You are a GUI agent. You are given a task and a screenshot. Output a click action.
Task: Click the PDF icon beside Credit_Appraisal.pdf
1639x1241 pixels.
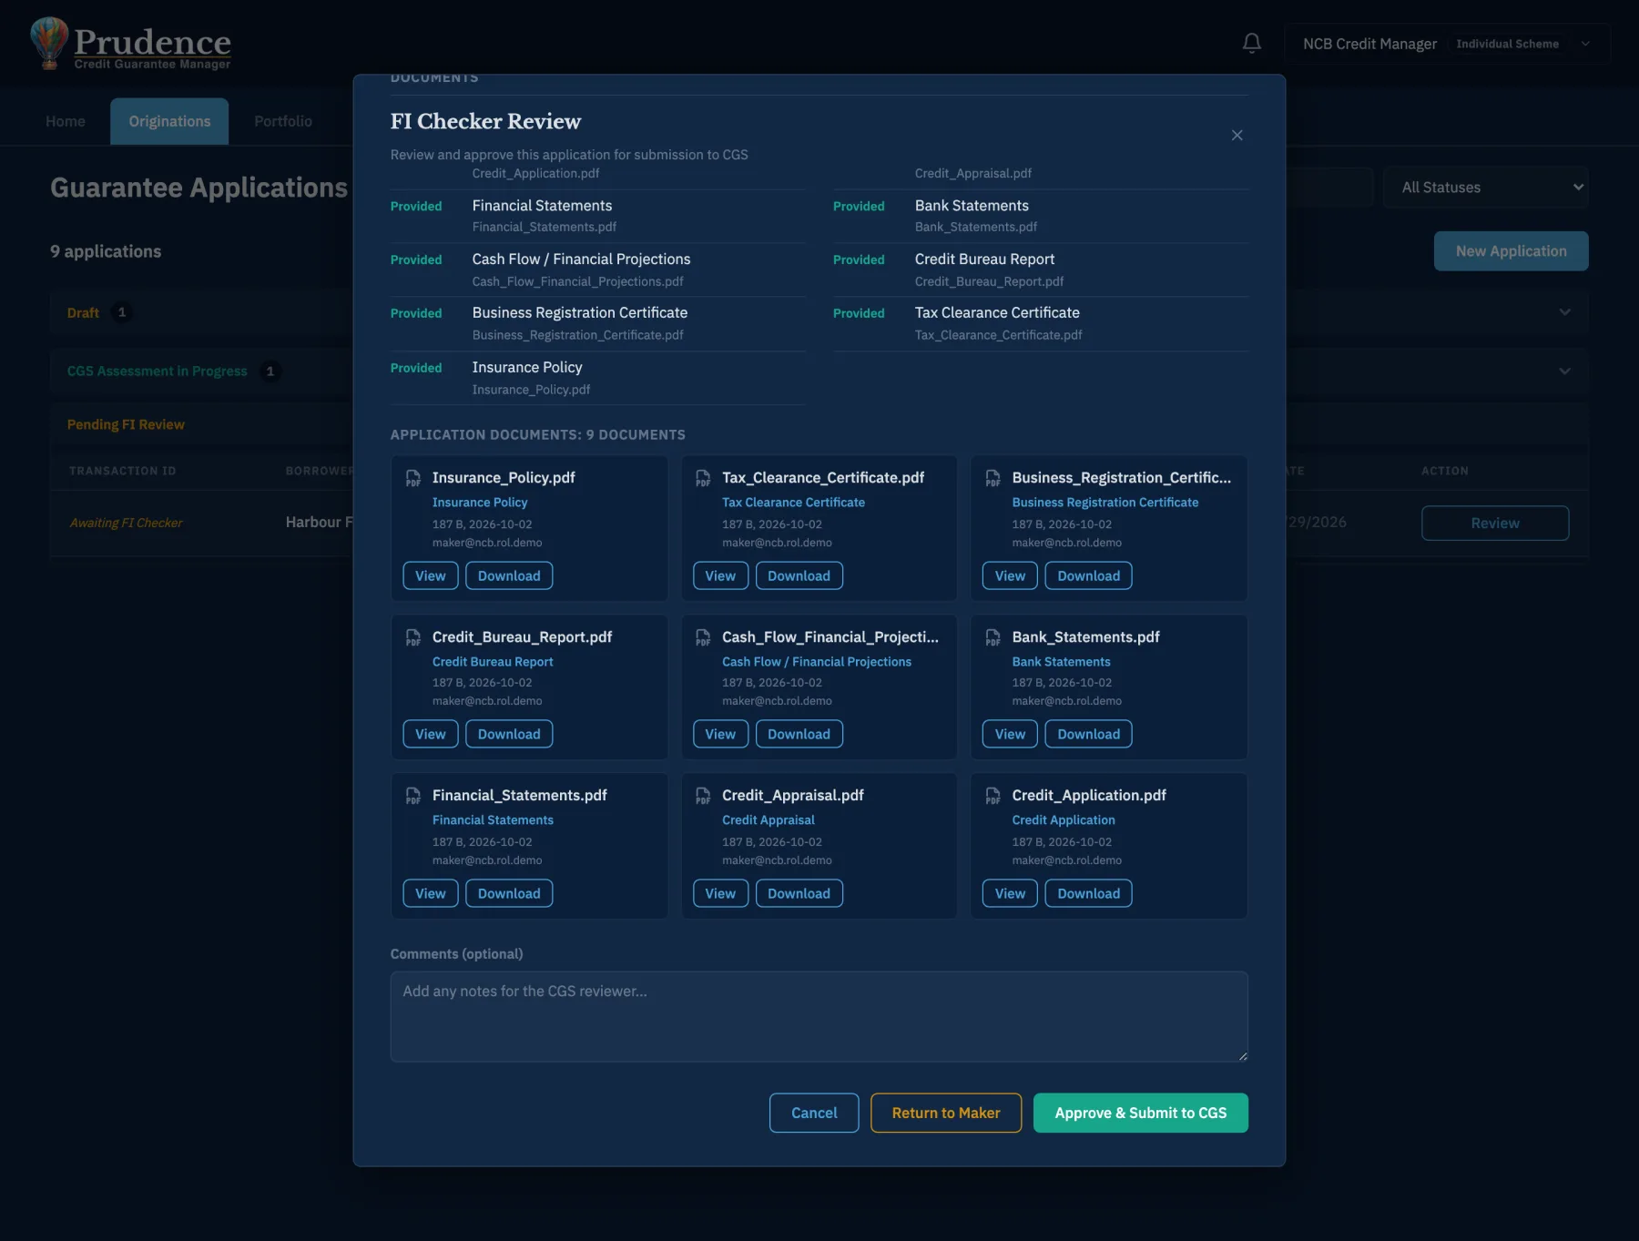tap(703, 796)
